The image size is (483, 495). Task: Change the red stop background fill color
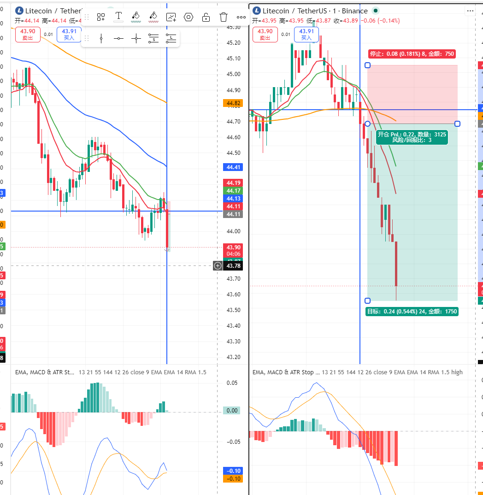pyautogui.click(x=153, y=17)
